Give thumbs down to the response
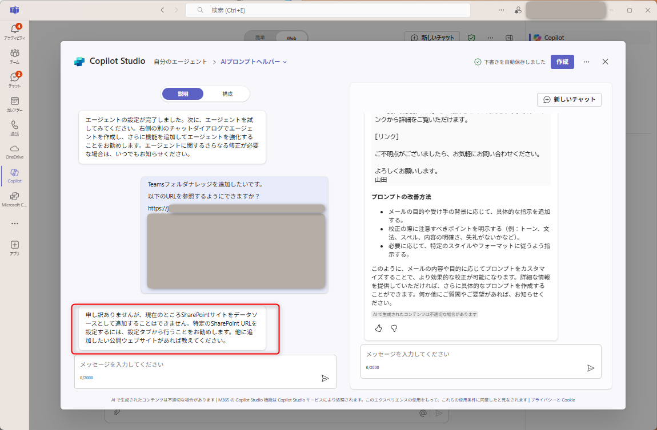Screen dimensions: 657x430 [394, 328]
